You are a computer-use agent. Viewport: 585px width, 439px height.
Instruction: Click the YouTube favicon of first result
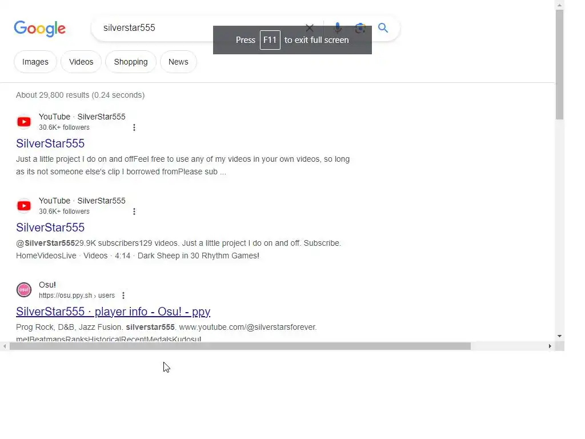[24, 122]
